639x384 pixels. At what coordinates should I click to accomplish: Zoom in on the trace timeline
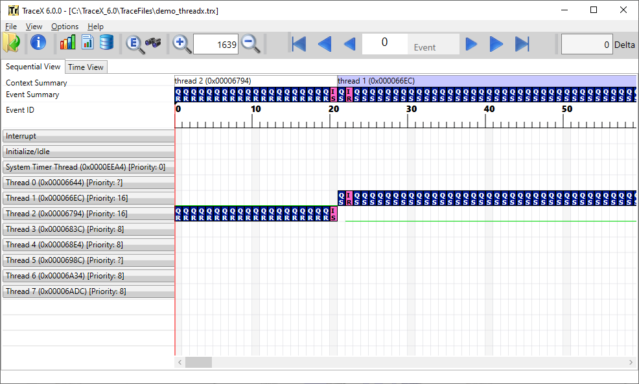(181, 44)
